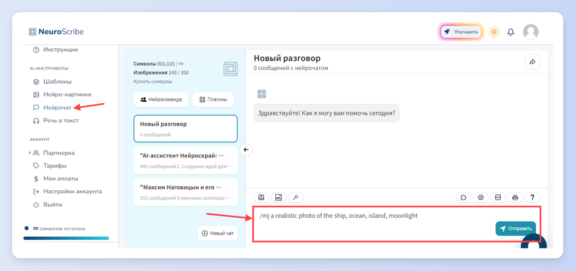Open Настройки аккаунта in the sidebar
The height and width of the screenshot is (271, 576).
click(x=67, y=191)
